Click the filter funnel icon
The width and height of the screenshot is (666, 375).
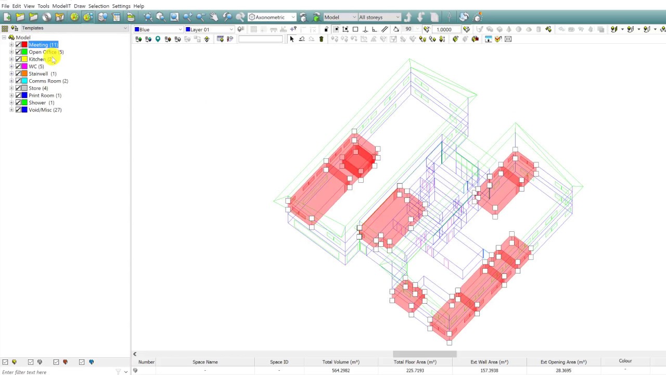(118, 372)
